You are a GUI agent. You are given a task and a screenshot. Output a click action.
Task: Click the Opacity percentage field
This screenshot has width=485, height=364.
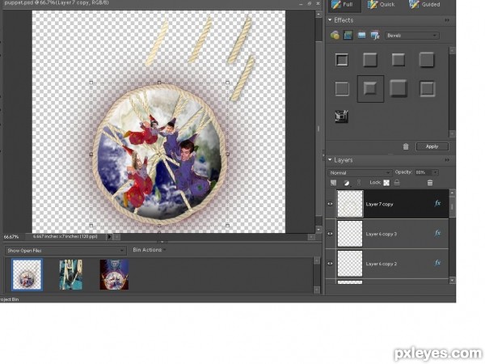tap(423, 172)
